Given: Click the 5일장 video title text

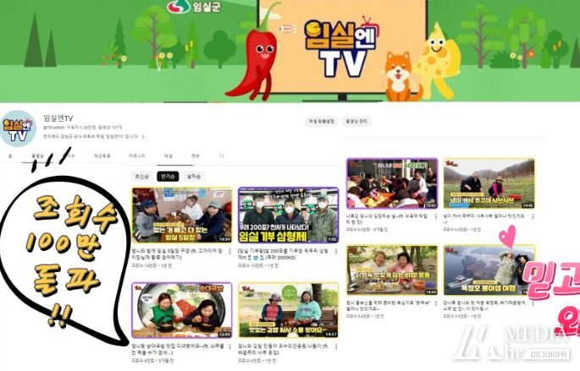Looking at the screenshot, I should click(177, 254).
